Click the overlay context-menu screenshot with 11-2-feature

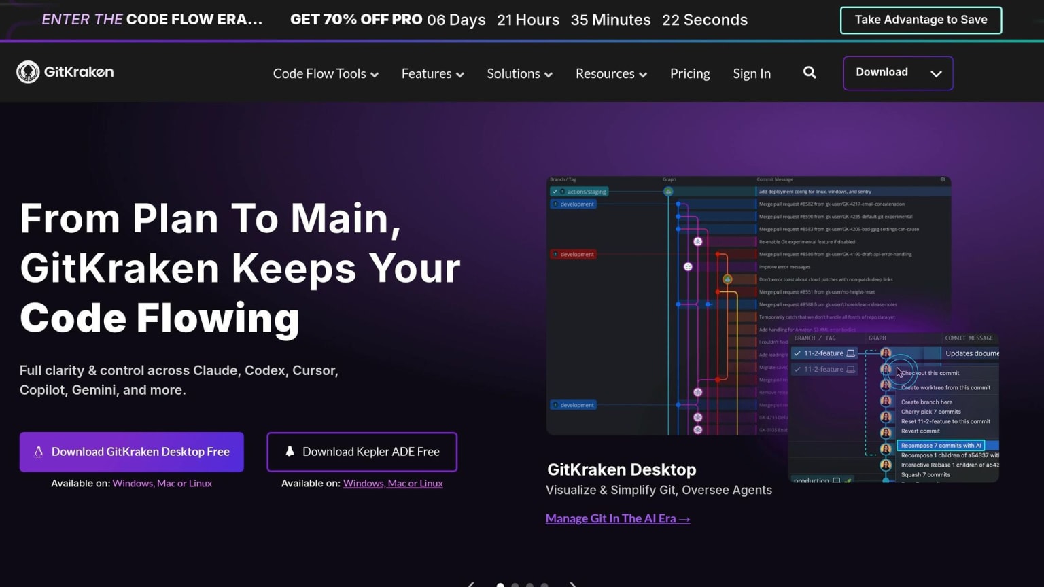coord(894,408)
